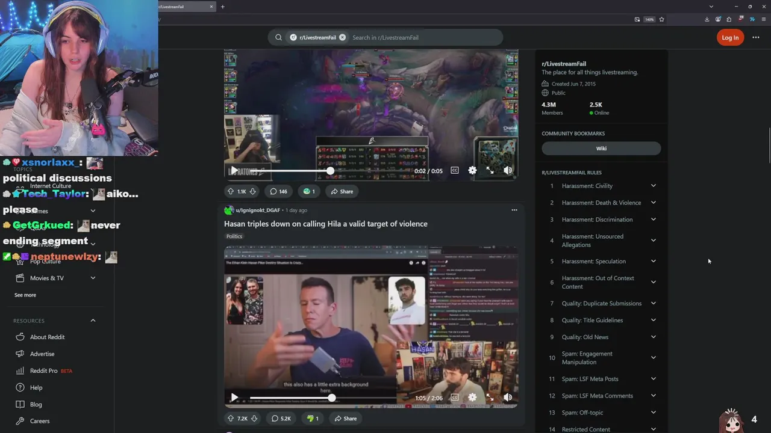771x433 pixels.
Task: Open overflow menu on Hasan post
Action: point(514,210)
